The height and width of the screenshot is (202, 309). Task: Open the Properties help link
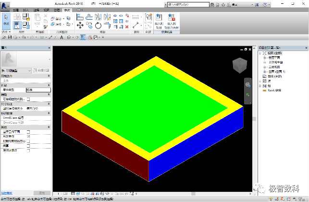coord(7,193)
